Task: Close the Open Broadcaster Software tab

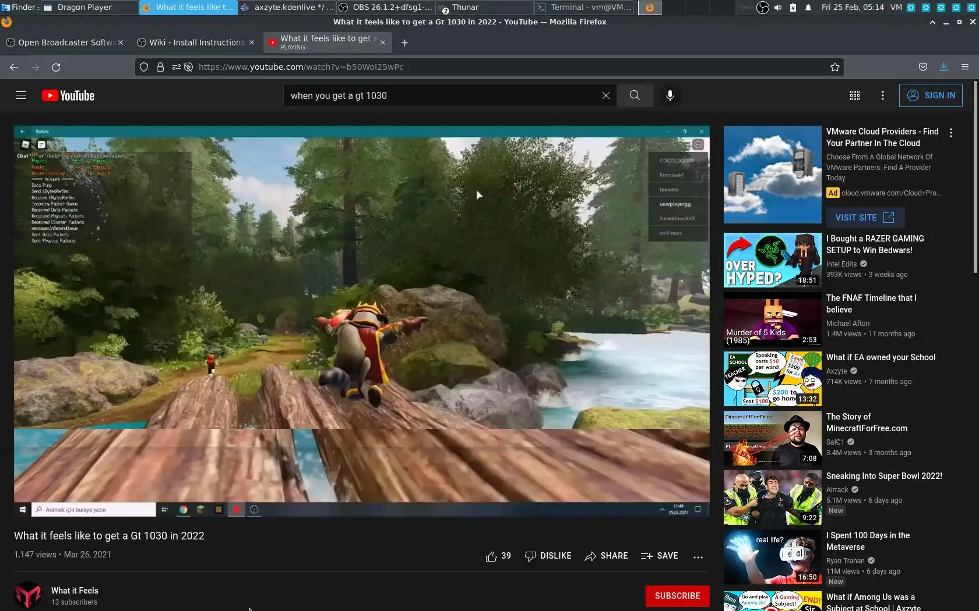Action: 121,42
